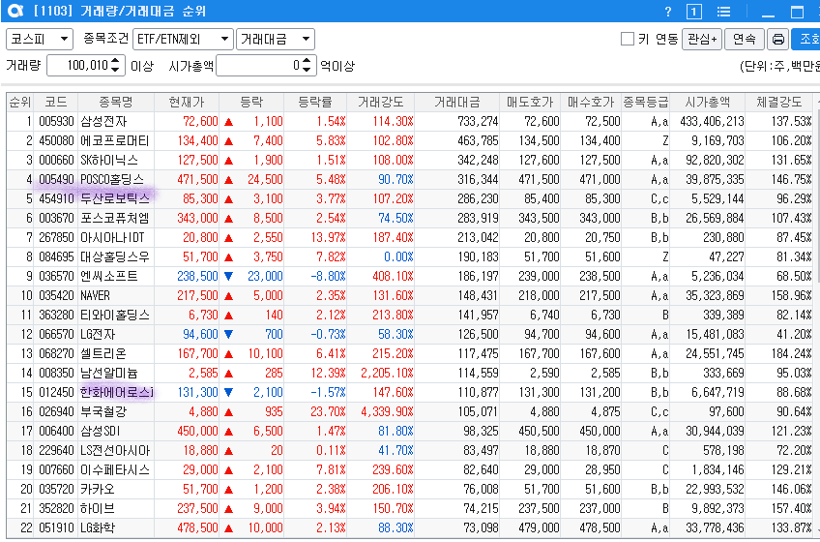Click the 연속 button
Viewport: 820px width, 542px height.
pyautogui.click(x=745, y=40)
